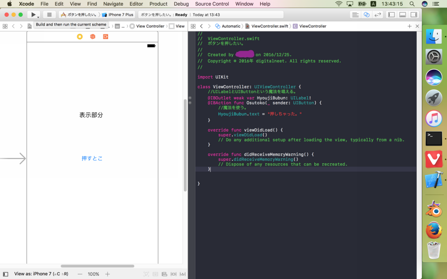Open Firefox from the Dock
The height and width of the screenshot is (279, 447).
[434, 230]
